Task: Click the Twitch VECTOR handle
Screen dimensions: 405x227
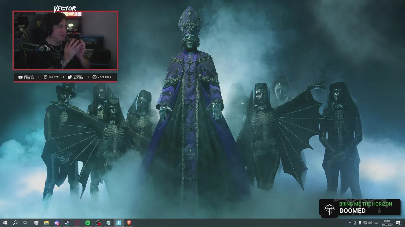Action: (51, 77)
